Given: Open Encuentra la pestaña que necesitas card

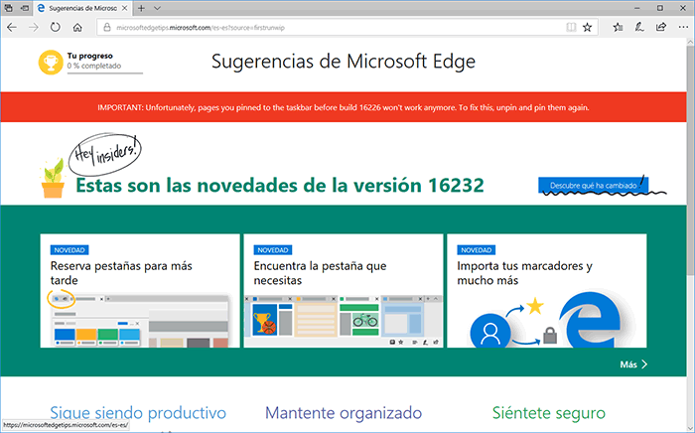Looking at the screenshot, I should pos(344,291).
